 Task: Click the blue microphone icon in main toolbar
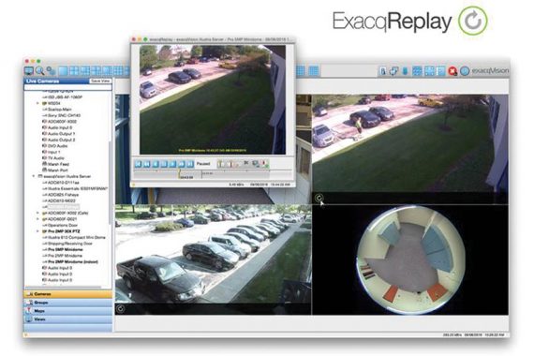(405, 71)
